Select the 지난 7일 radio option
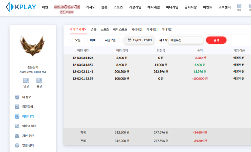This screenshot has height=152, width=251. coord(101,40)
